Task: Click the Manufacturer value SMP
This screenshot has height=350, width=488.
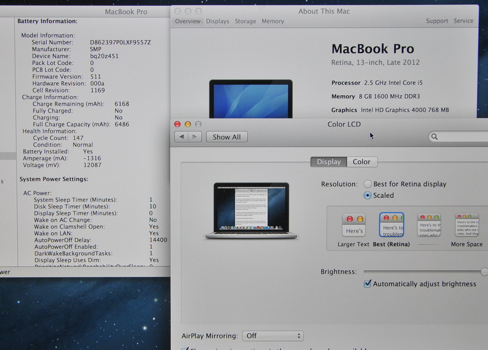Action: tap(96, 49)
